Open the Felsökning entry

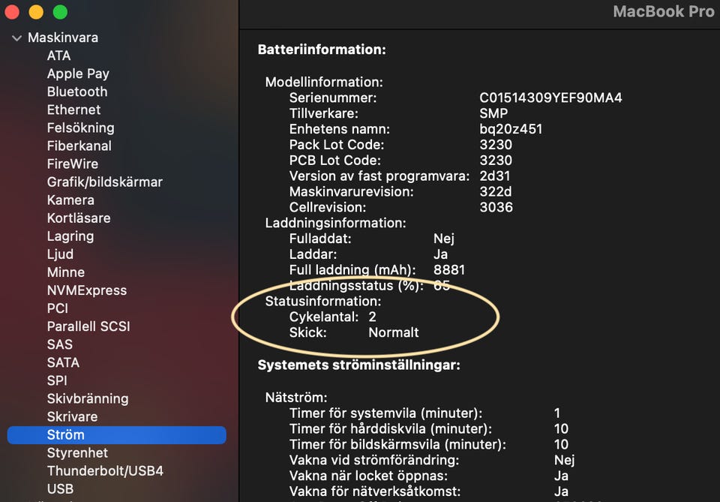(x=80, y=128)
